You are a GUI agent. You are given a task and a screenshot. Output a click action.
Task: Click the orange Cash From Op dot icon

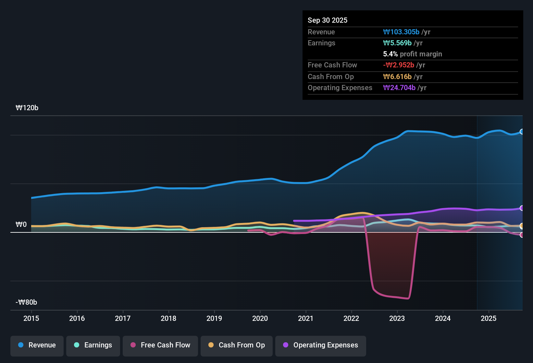211,345
